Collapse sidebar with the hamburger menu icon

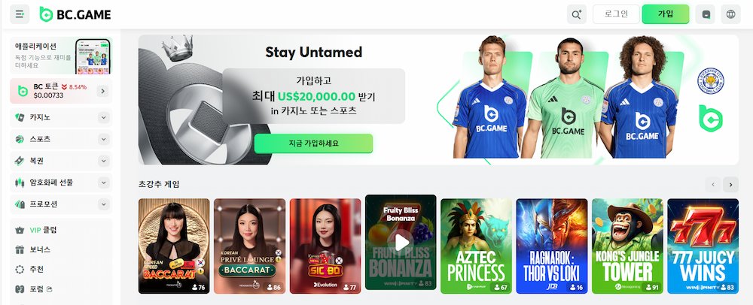[x=20, y=14]
